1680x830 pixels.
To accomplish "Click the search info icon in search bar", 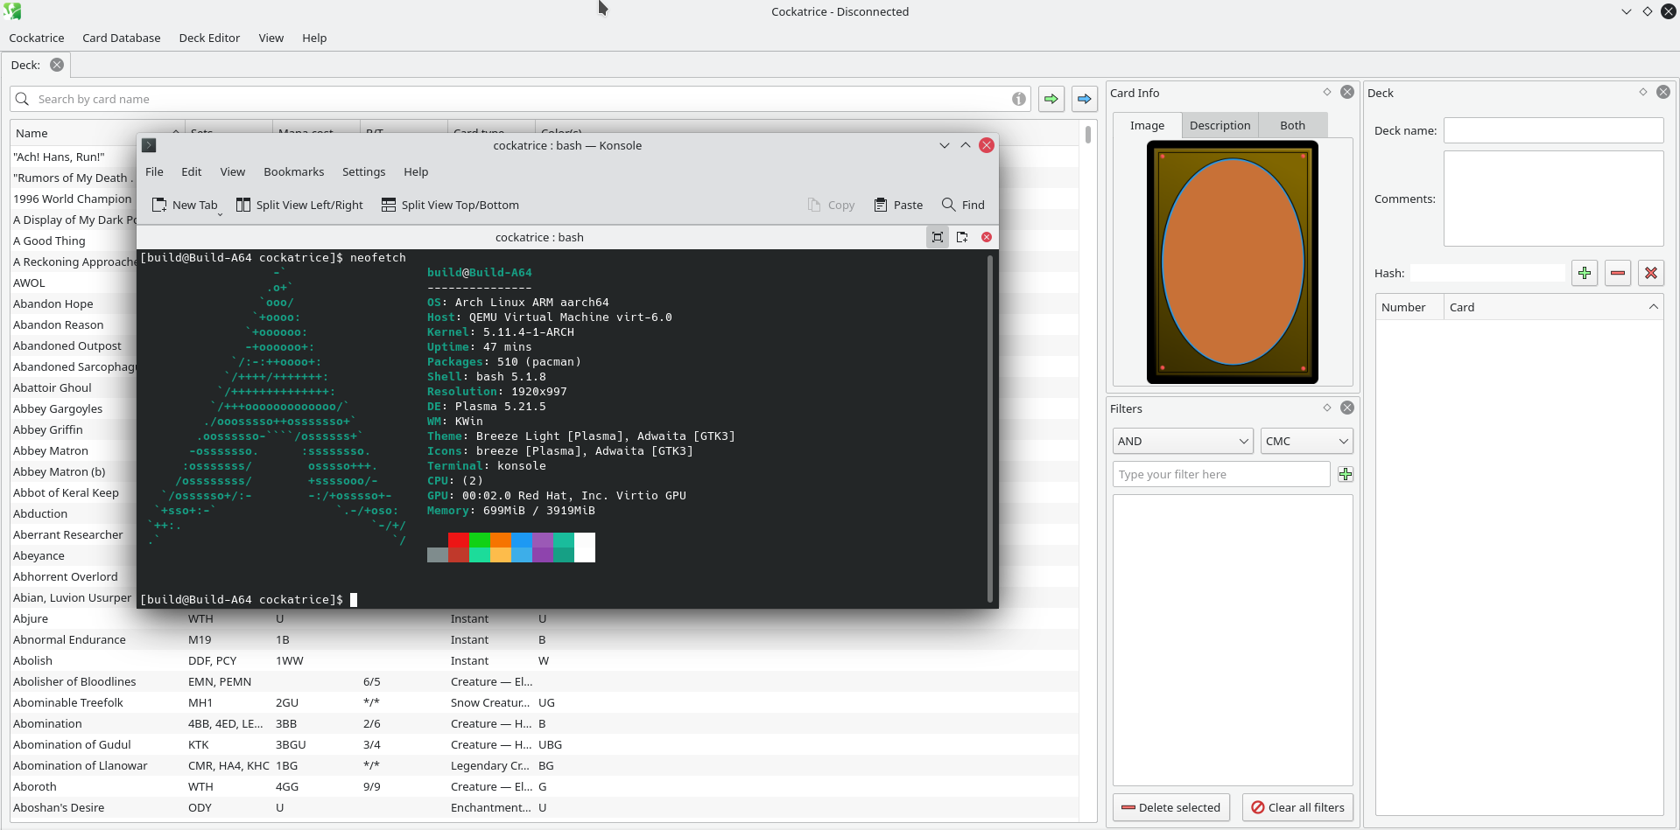I will 1019,99.
